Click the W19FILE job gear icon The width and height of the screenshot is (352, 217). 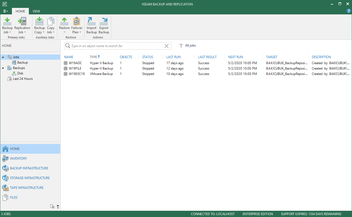click(66, 68)
